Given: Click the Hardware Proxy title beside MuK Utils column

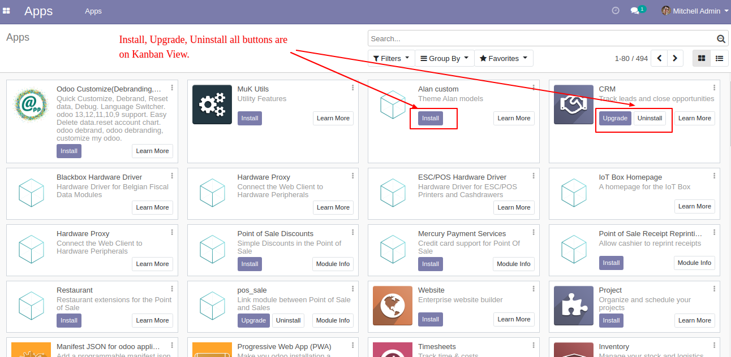Looking at the screenshot, I should pyautogui.click(x=264, y=177).
